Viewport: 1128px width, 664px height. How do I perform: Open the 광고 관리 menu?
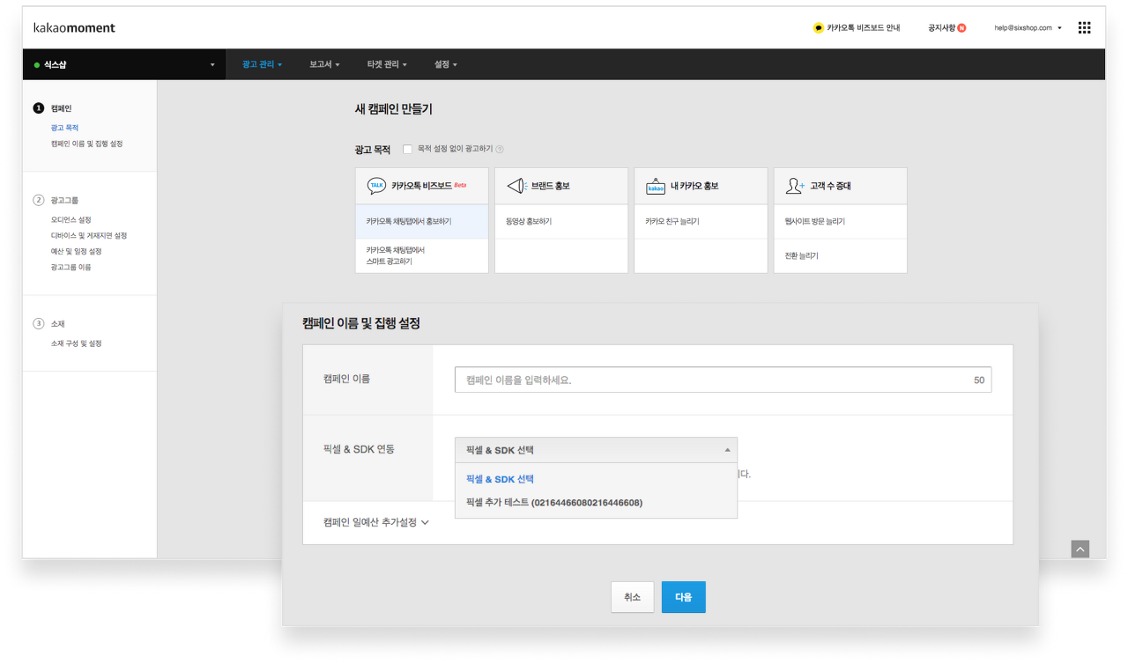[x=262, y=64]
